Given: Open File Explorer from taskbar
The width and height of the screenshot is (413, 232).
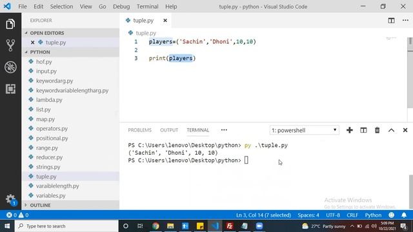Looking at the screenshot, I should pyautogui.click(x=170, y=226).
